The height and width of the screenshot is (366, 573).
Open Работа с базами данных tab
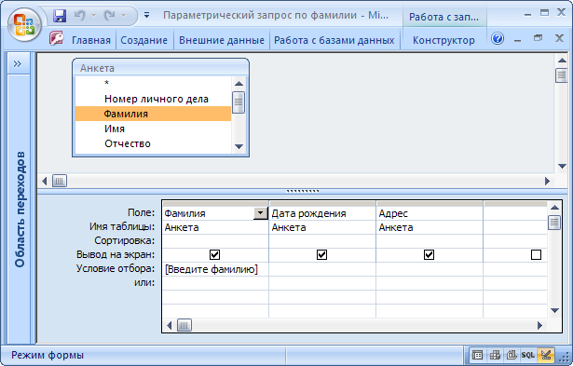tap(334, 40)
